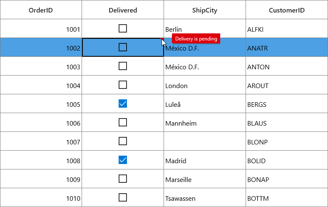The height and width of the screenshot is (207, 328).
Task: Click the Marseille ShipCity cell
Action: point(204,179)
